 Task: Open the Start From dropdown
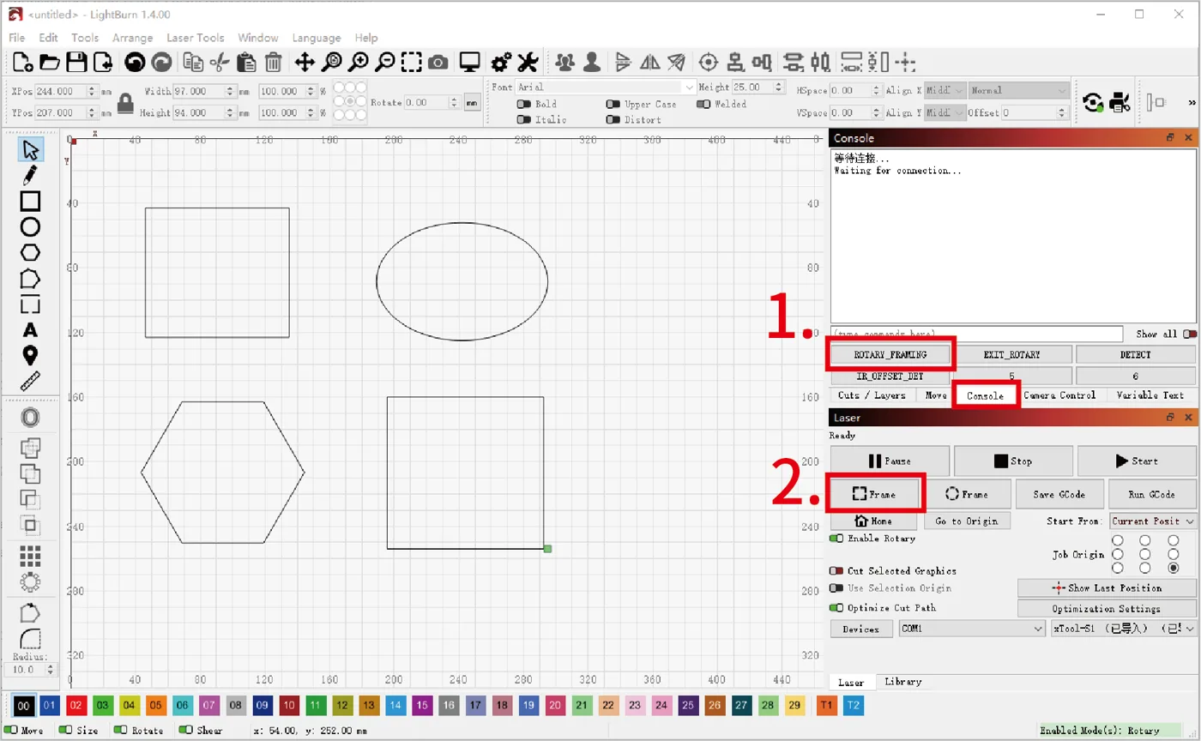[1153, 521]
